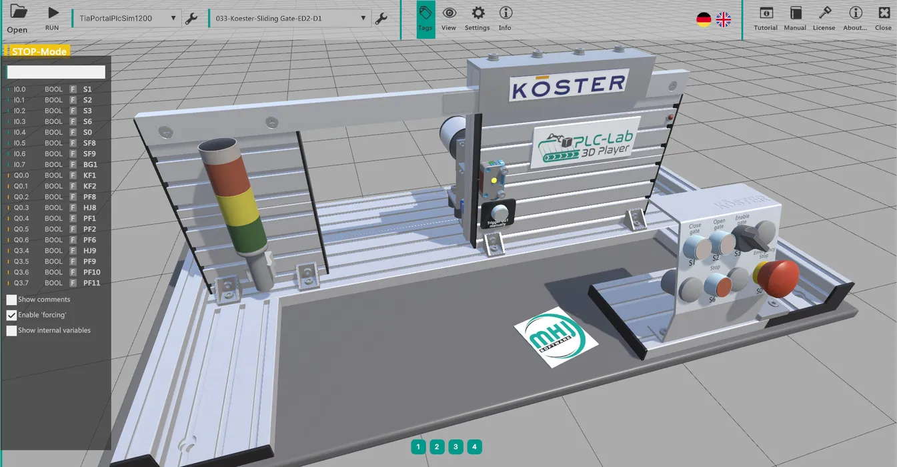Toggle the F force button for BG1
Image resolution: width=897 pixels, height=467 pixels.
point(73,165)
